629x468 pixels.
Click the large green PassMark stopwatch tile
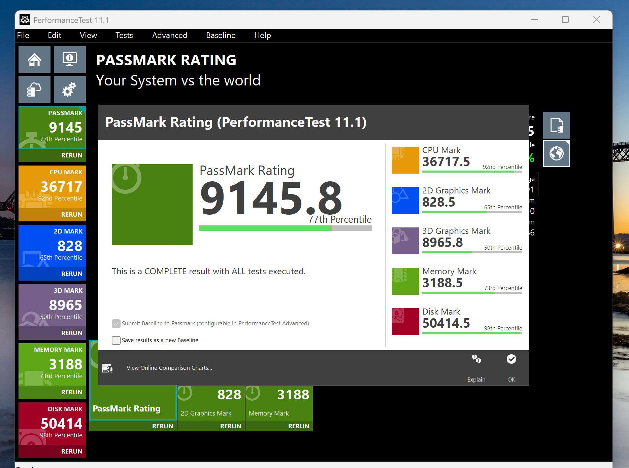tap(152, 205)
